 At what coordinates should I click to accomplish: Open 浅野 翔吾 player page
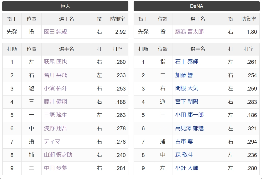55,128
